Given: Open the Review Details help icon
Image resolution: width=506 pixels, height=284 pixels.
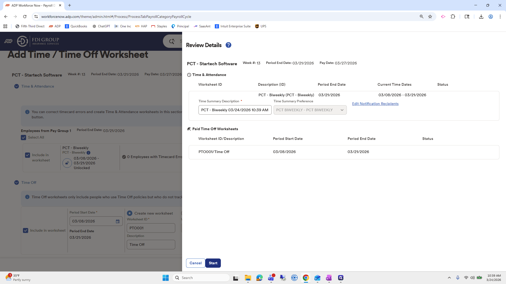Looking at the screenshot, I should coord(228,45).
